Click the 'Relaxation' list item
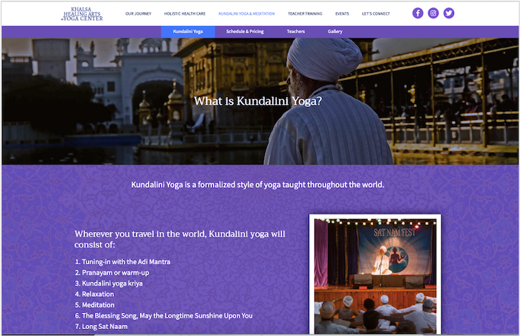Viewport: 520px width, 336px height. 94,295
